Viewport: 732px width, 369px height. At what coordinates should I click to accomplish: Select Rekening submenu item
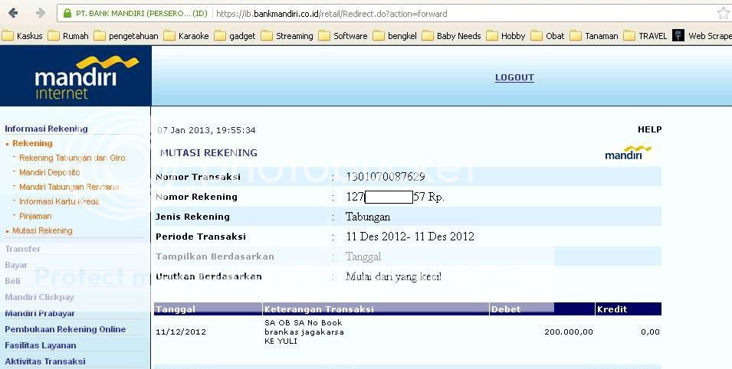coord(32,143)
